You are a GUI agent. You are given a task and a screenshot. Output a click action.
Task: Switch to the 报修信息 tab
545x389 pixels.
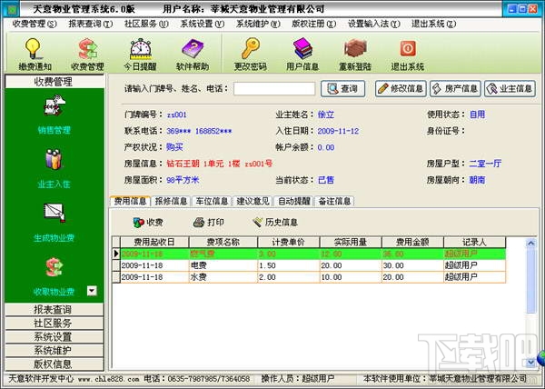click(x=171, y=201)
